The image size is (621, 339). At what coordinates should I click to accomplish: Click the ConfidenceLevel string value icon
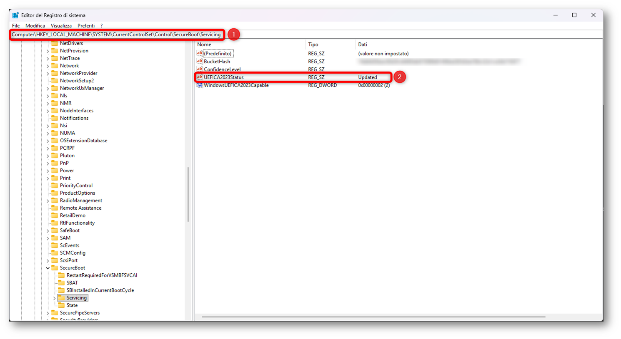click(x=200, y=69)
